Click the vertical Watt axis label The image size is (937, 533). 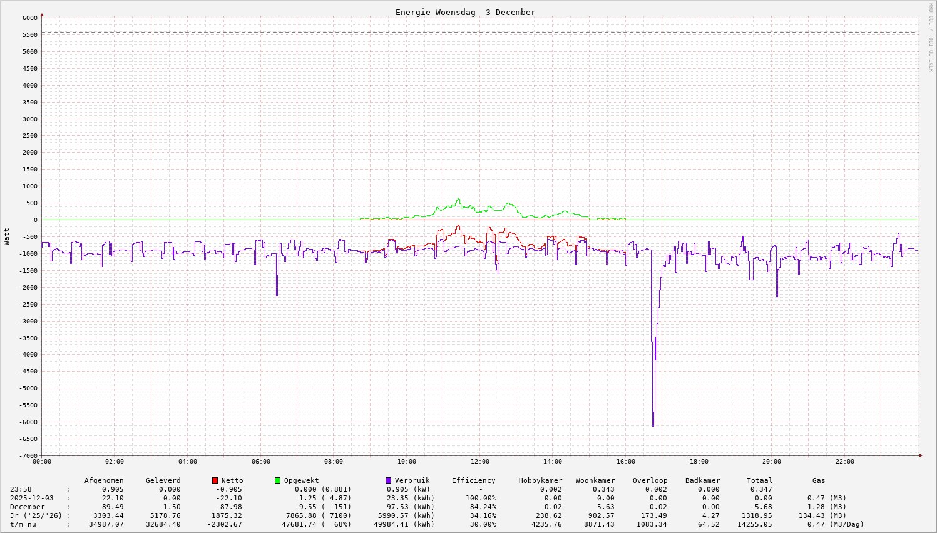tap(7, 236)
